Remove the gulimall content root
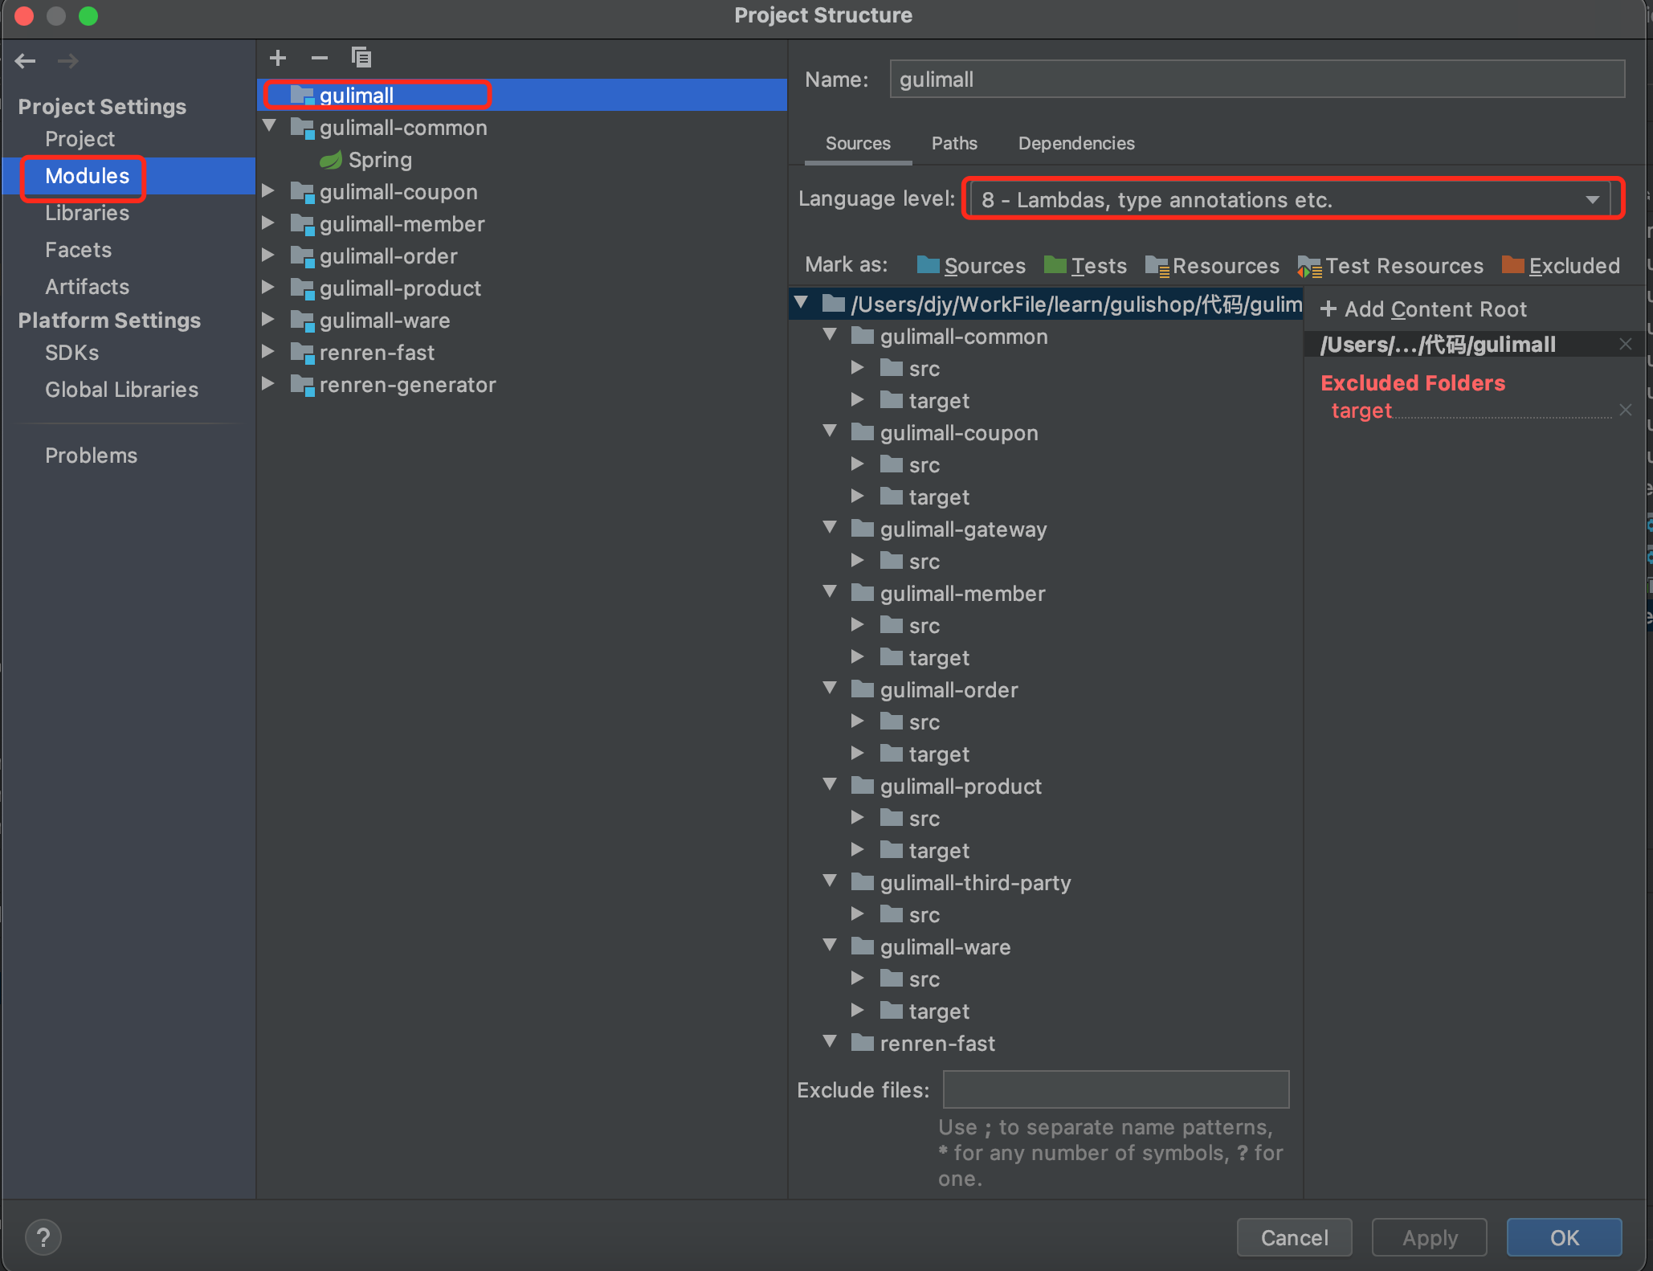1653x1271 pixels. click(x=1625, y=344)
